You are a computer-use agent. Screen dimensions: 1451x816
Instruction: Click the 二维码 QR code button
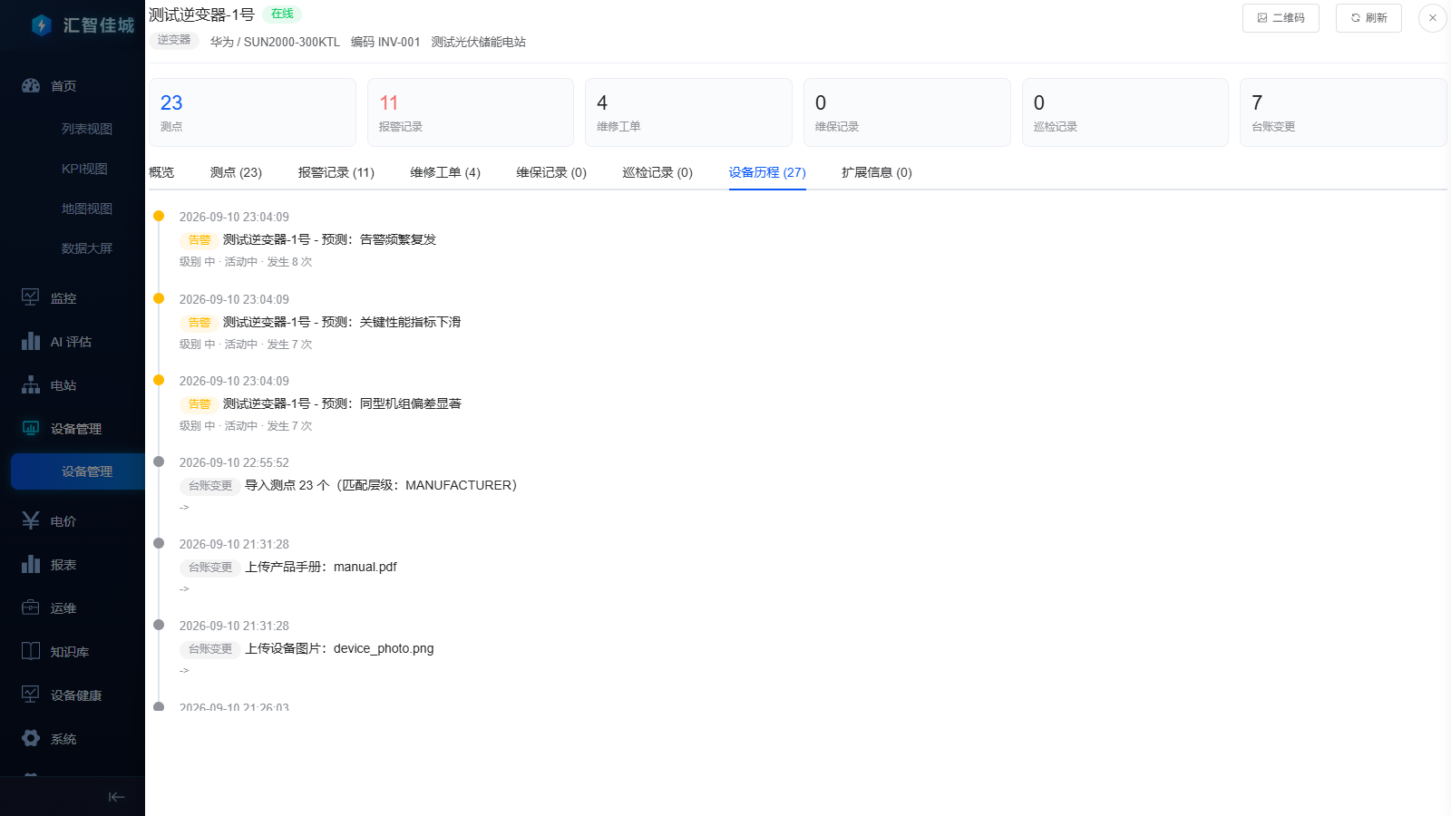[1281, 18]
